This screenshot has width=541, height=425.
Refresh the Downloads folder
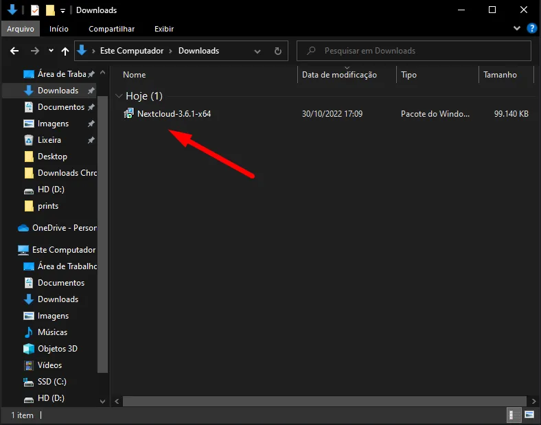[x=278, y=51]
